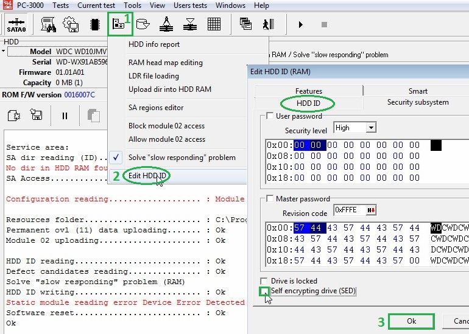Open the RAM tools toolbar icon
Viewport: 469px width, 334px height.
[x=118, y=24]
